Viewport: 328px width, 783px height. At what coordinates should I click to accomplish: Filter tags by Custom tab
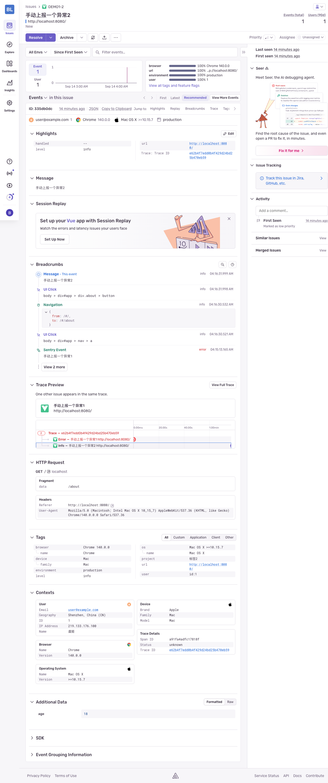click(179, 537)
